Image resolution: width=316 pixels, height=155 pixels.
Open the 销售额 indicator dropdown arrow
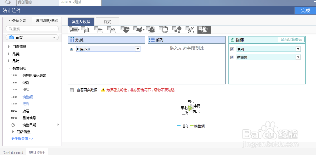298,57
